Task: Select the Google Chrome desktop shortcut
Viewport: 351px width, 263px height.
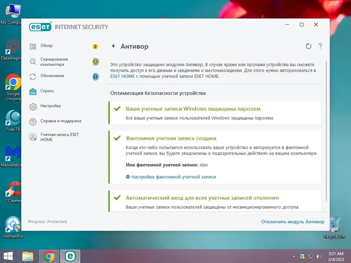Action: (13, 87)
